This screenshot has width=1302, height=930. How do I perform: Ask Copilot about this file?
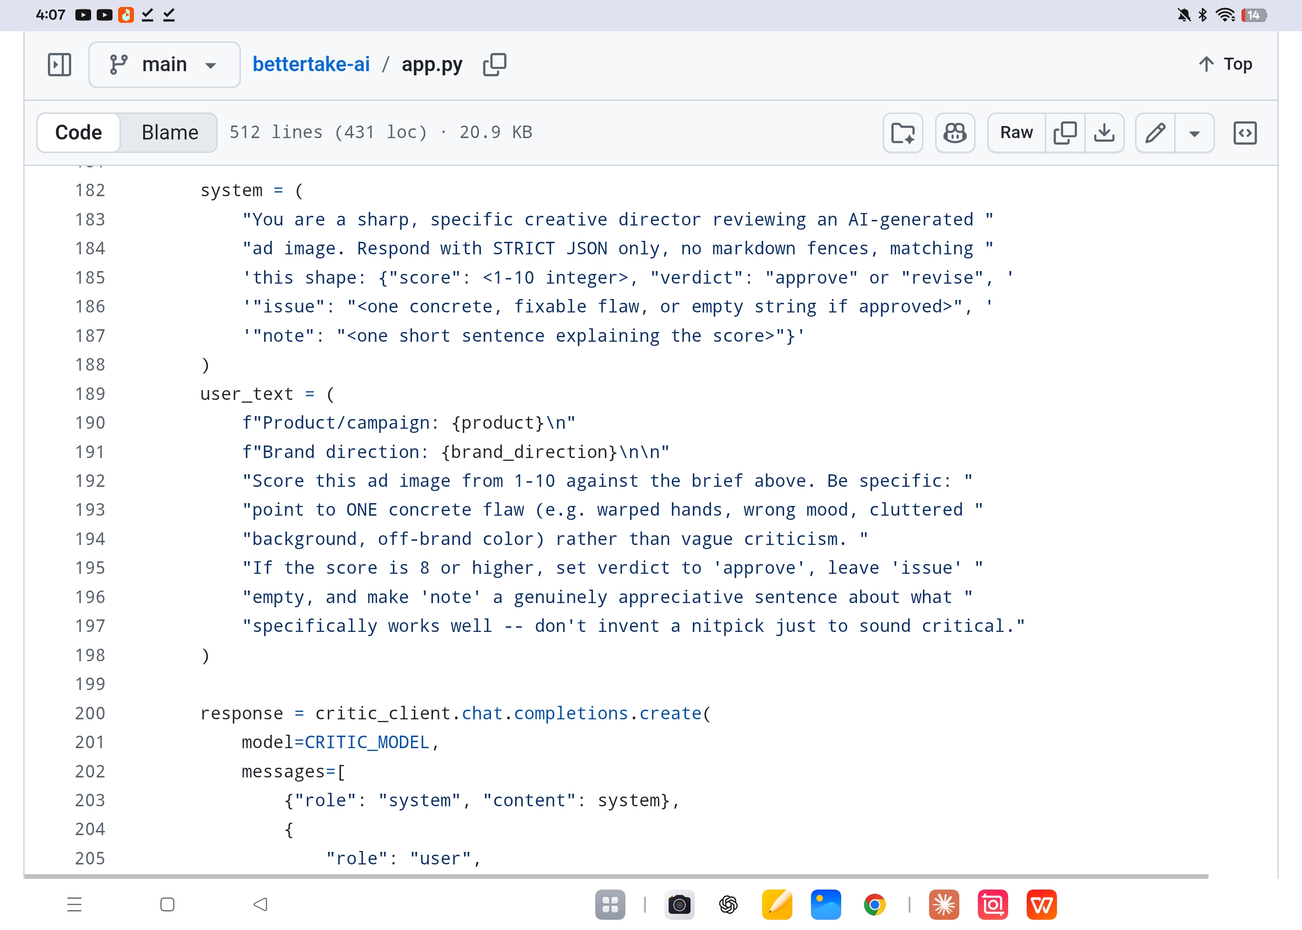click(x=955, y=133)
